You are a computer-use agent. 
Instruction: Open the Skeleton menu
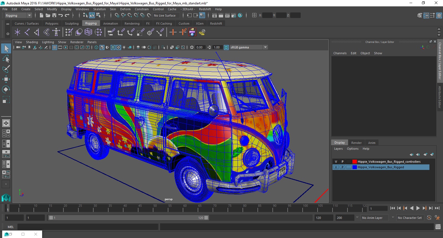[99, 9]
